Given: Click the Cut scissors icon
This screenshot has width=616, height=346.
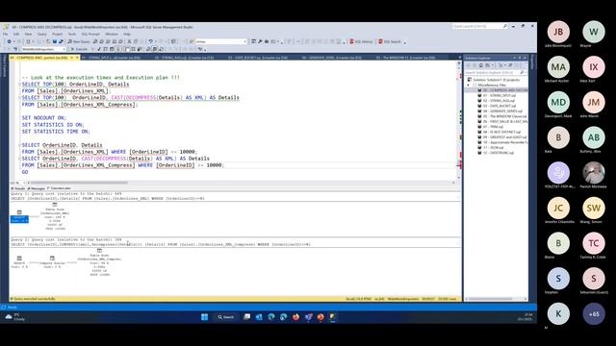Looking at the screenshot, I should click(x=129, y=41).
